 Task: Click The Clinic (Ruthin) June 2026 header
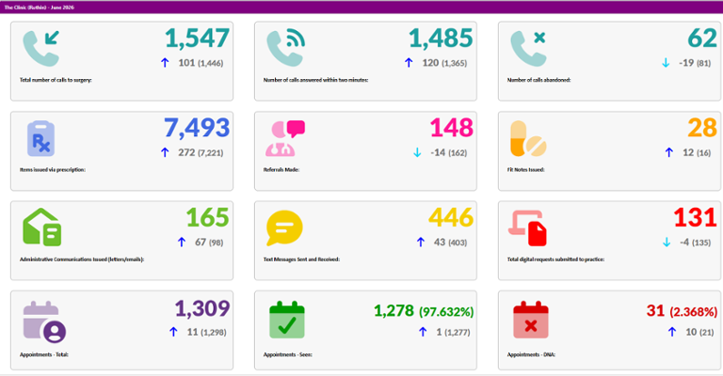point(40,8)
